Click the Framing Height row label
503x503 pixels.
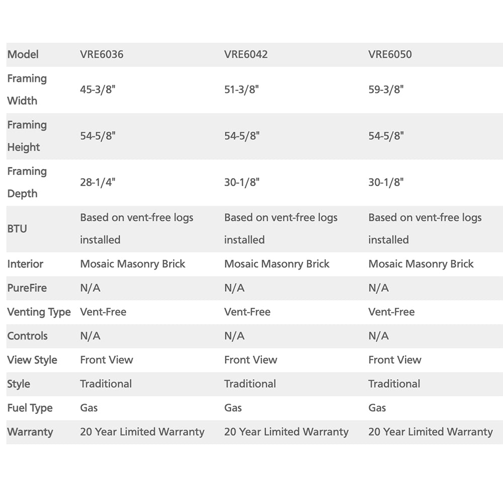click(27, 136)
